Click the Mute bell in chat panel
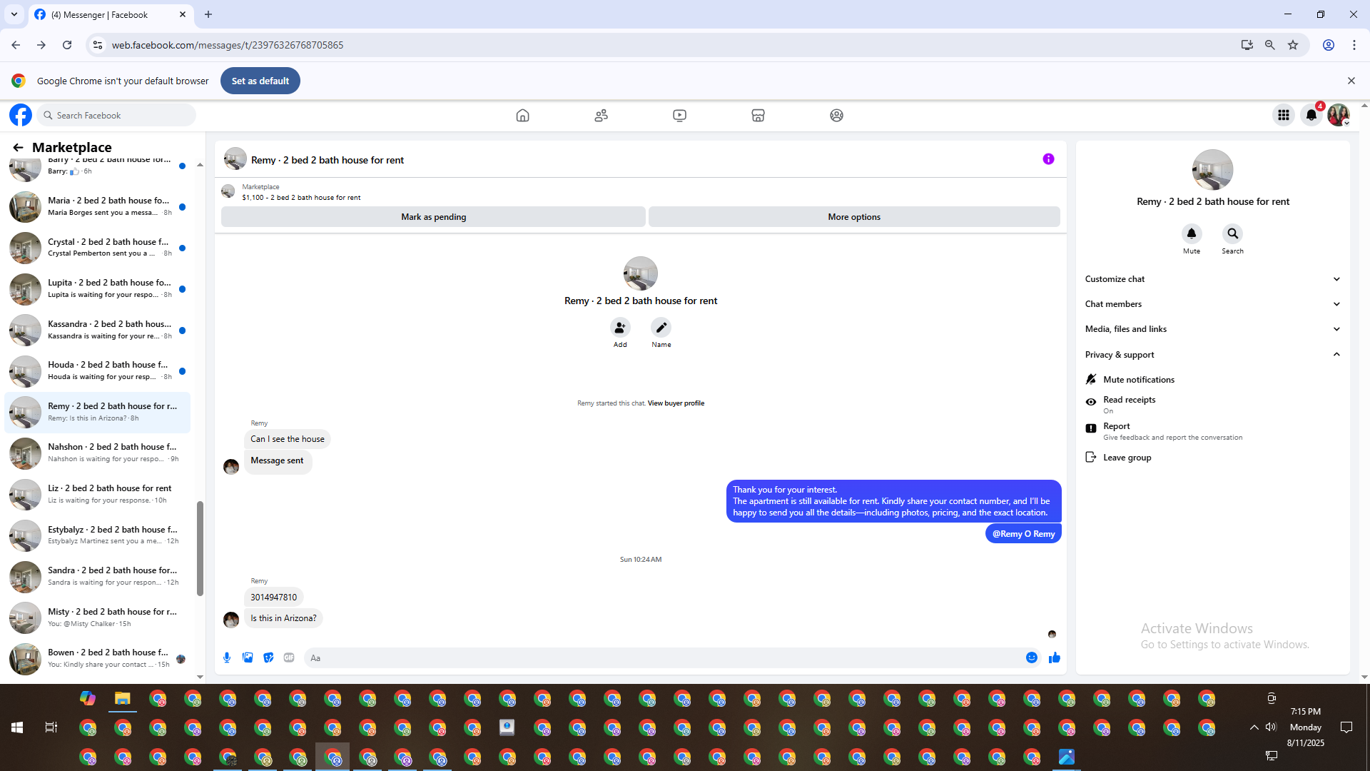Screen dimensions: 1370x771 point(1192,233)
